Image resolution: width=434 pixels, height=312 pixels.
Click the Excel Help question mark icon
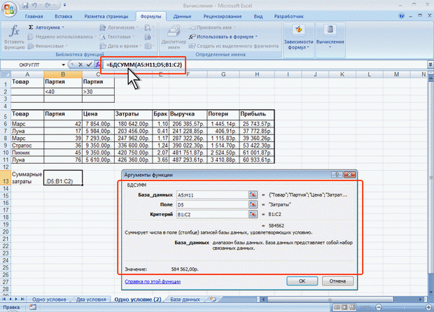tap(401, 16)
